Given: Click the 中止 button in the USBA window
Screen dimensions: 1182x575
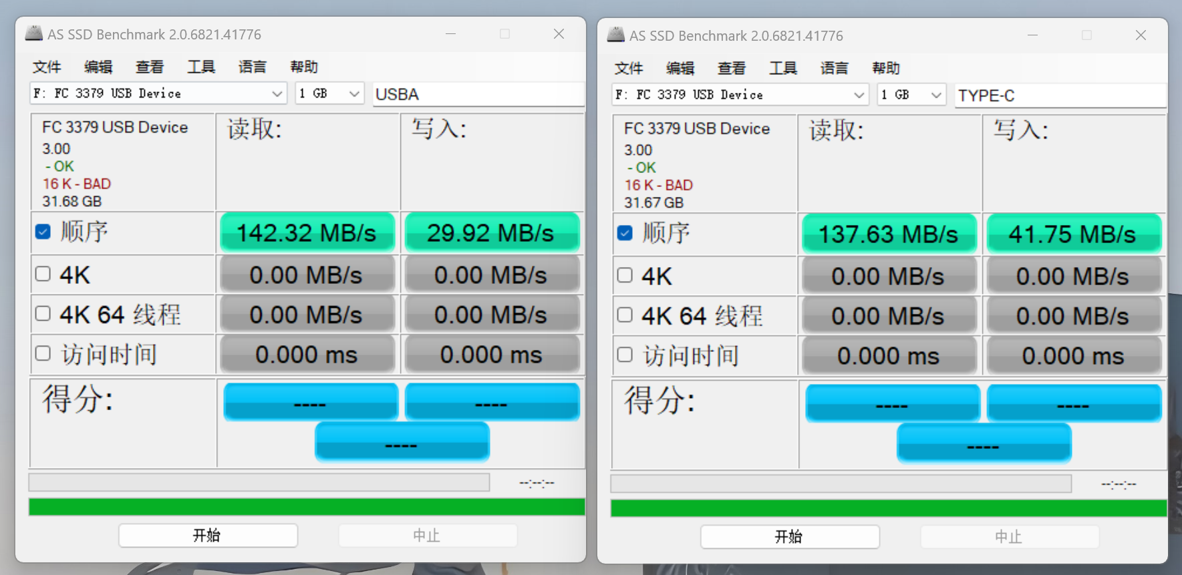Looking at the screenshot, I should [x=428, y=535].
